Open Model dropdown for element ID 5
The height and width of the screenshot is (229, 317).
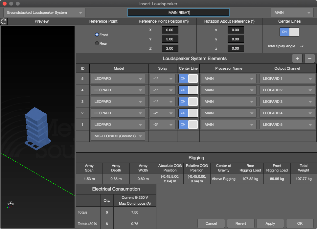click(x=118, y=79)
